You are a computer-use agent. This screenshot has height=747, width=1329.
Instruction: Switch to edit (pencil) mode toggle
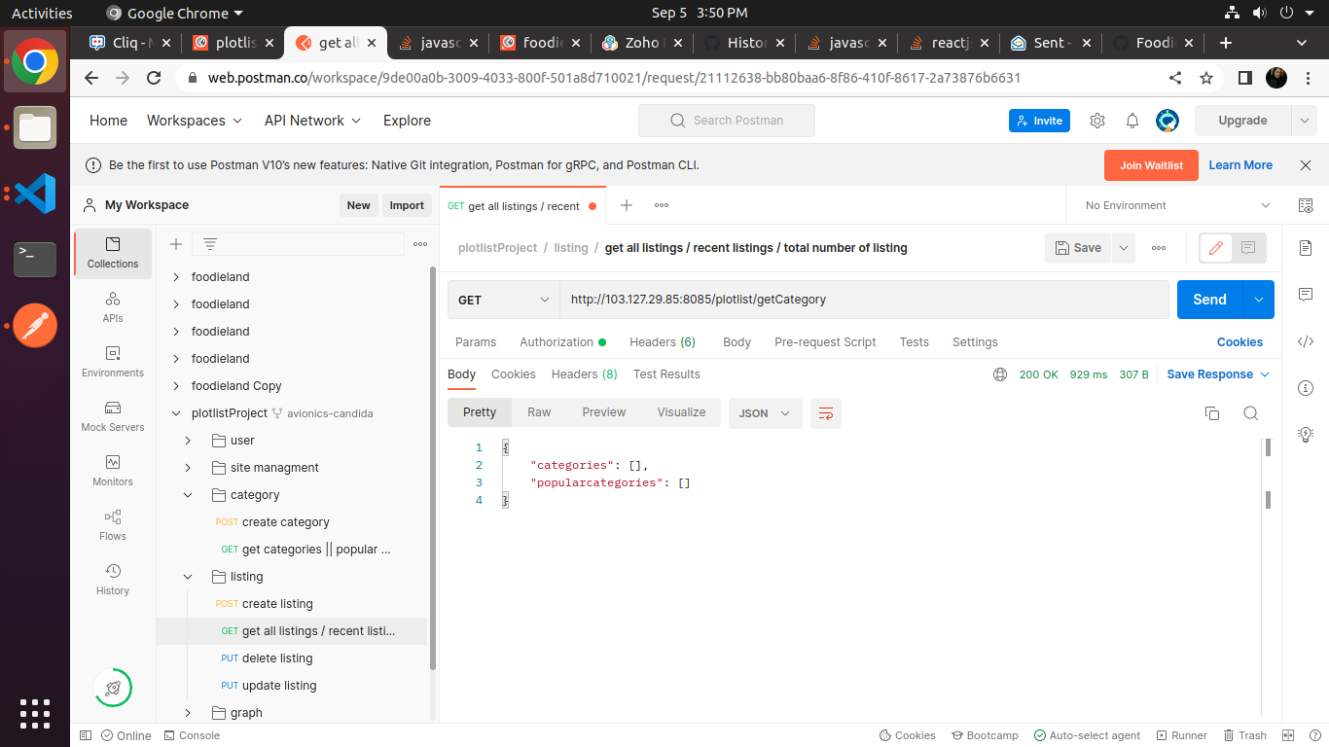point(1215,248)
